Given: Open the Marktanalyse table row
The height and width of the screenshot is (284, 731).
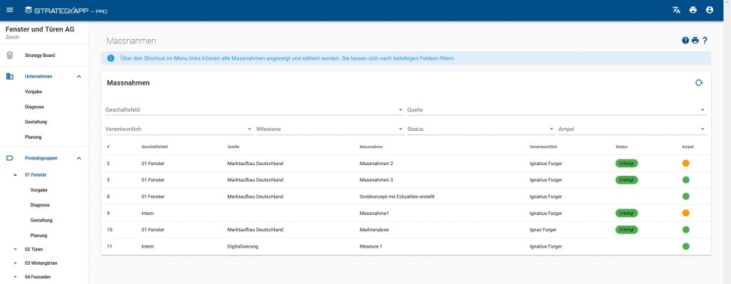Looking at the screenshot, I should pyautogui.click(x=406, y=230).
